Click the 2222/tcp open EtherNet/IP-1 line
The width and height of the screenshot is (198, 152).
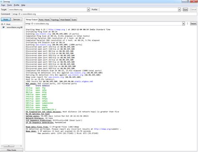(41, 109)
